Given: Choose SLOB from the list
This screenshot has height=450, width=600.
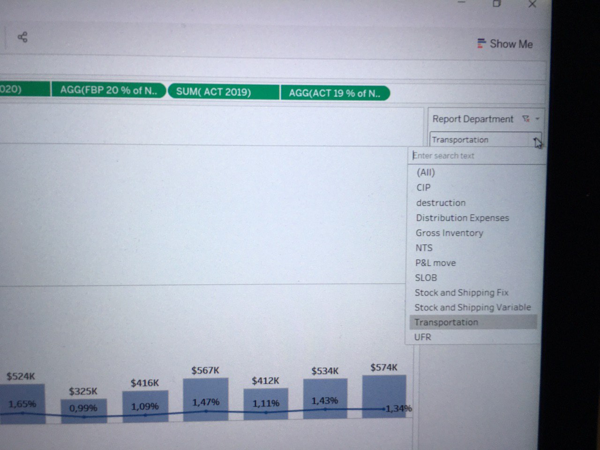Looking at the screenshot, I should click(x=426, y=278).
